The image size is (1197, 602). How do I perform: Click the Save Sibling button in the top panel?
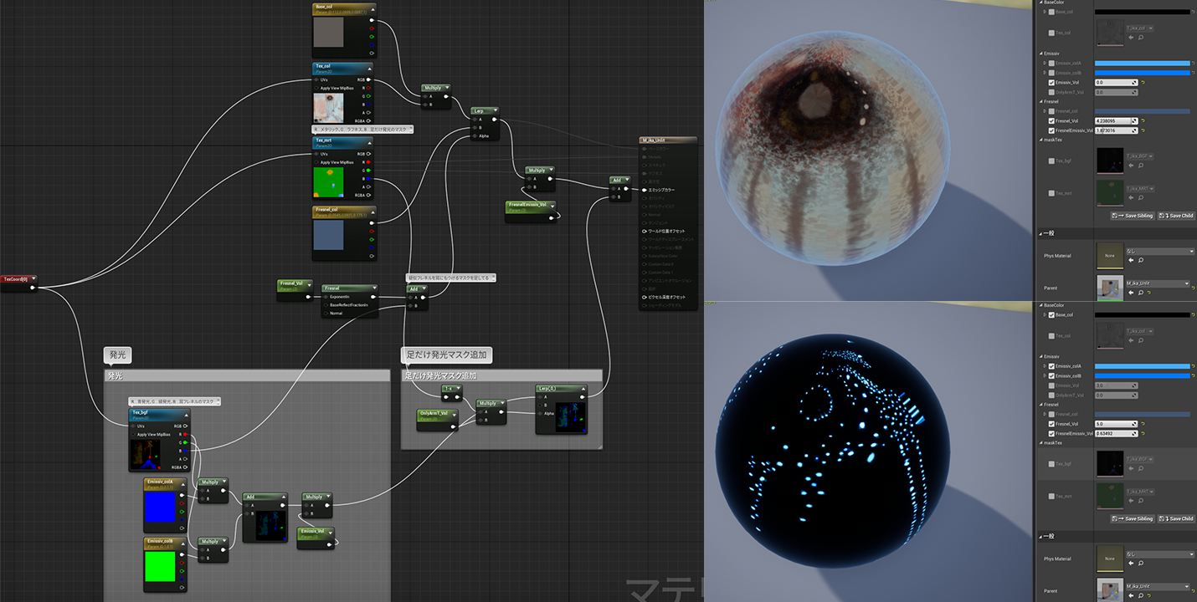tap(1133, 216)
